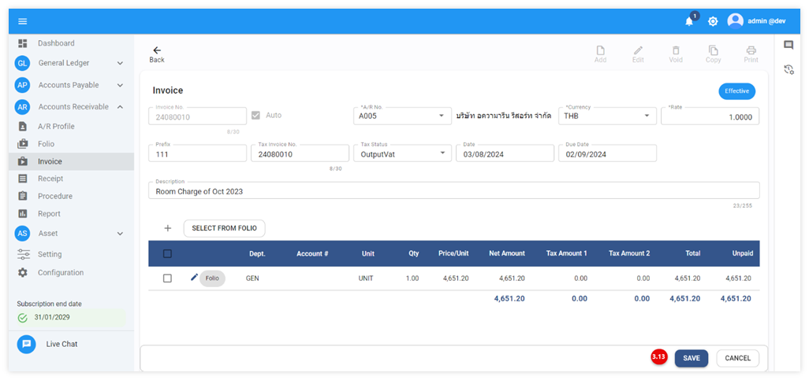Add a new line with plus icon
Viewport: 809px width, 380px height.
click(x=168, y=228)
